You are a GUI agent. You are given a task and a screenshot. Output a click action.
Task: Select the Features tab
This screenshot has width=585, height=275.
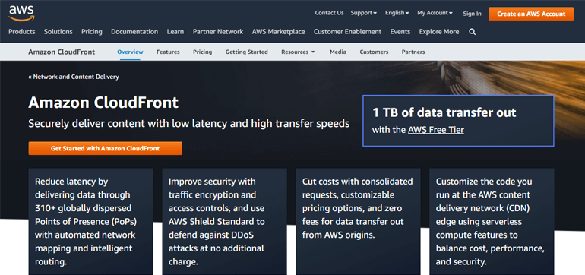point(168,52)
